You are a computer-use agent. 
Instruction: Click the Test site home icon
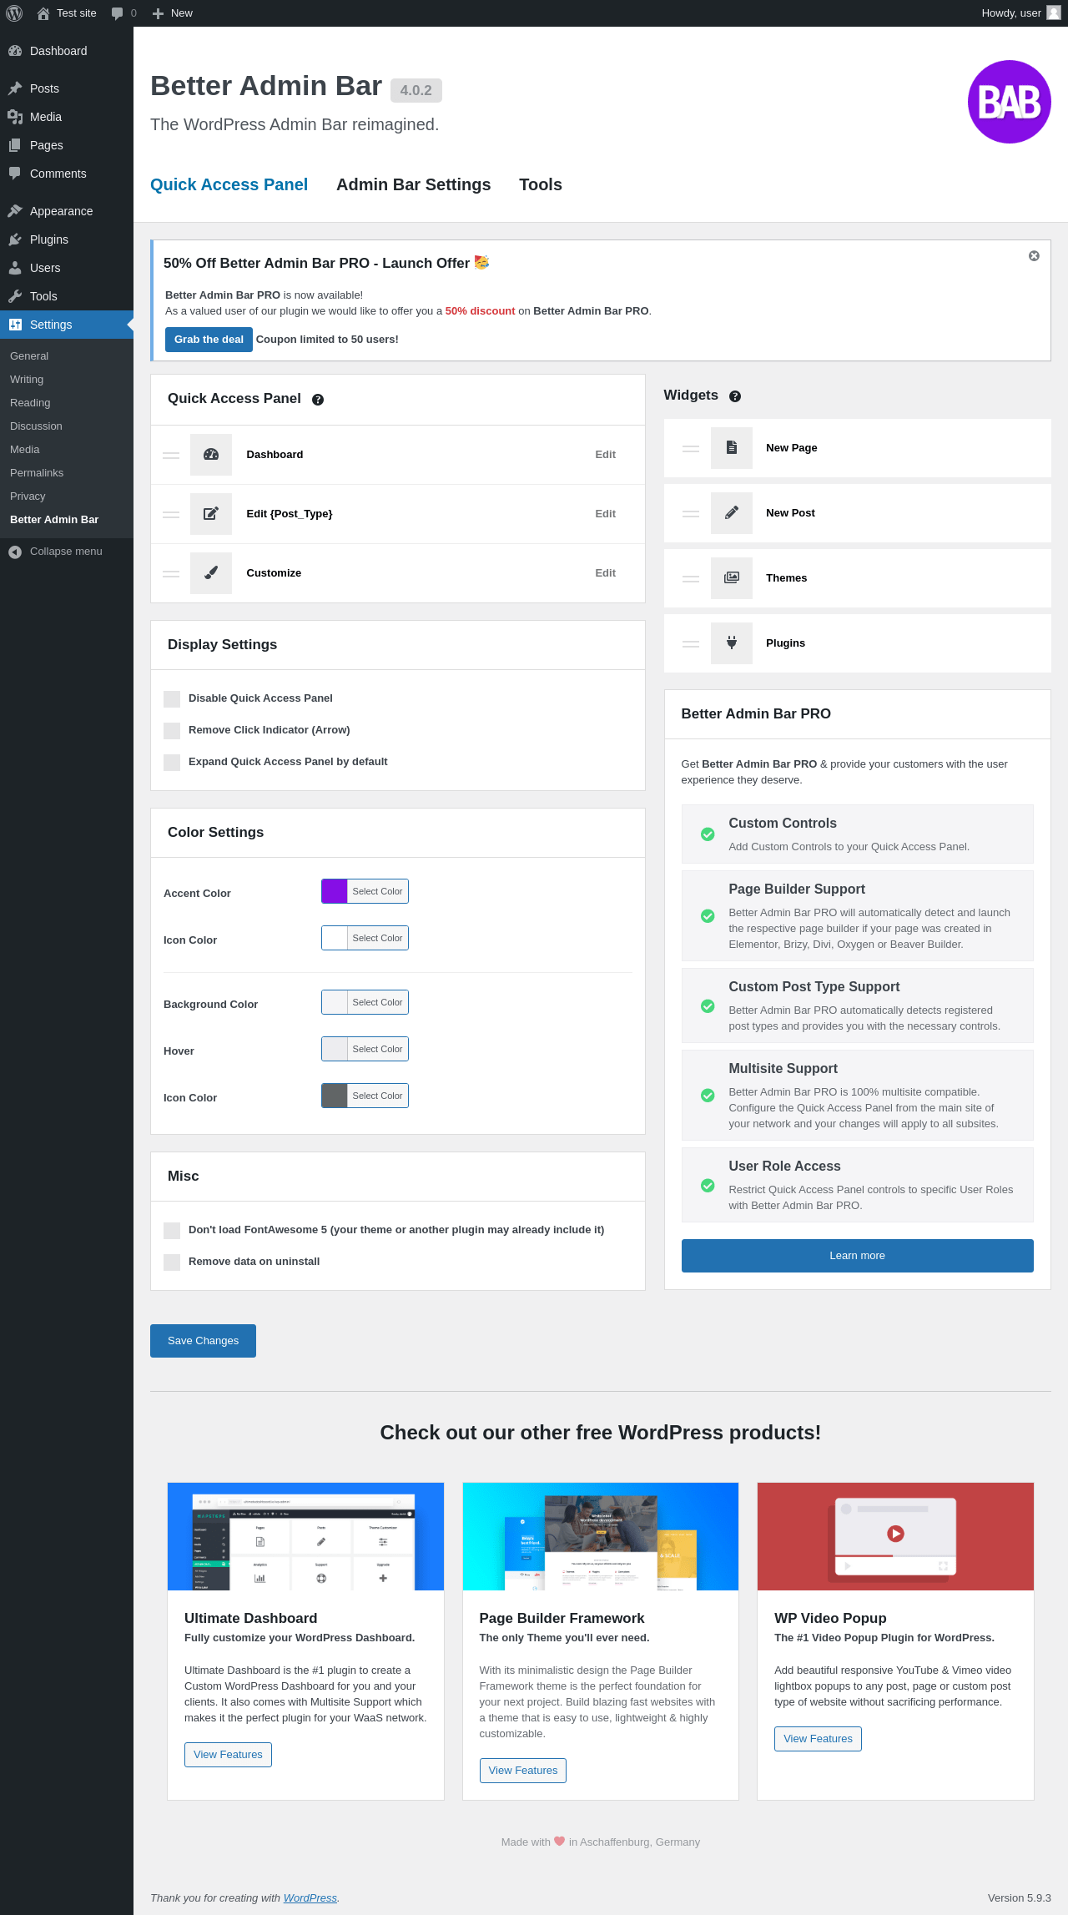(x=43, y=13)
